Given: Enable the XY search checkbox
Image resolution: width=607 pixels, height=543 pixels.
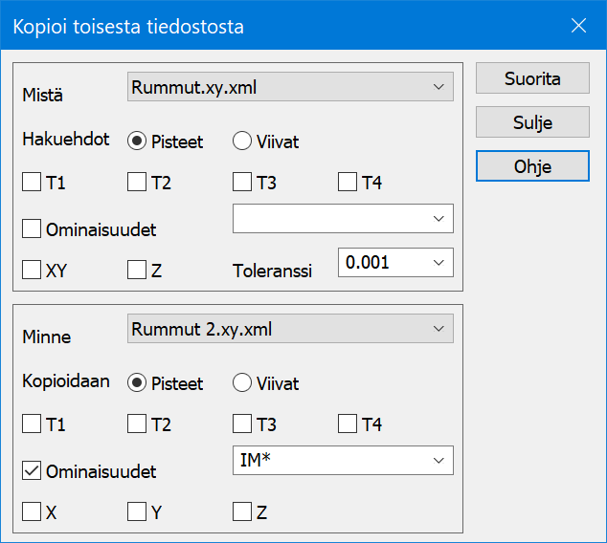Looking at the screenshot, I should 32,271.
